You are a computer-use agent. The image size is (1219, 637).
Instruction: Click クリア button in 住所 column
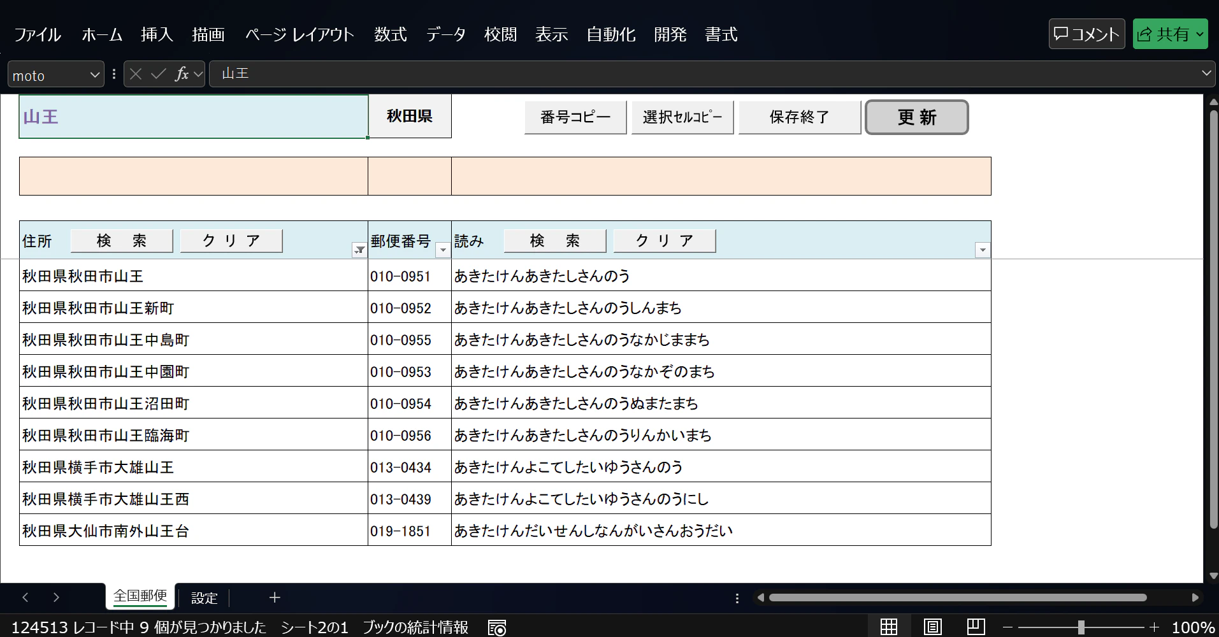click(x=231, y=241)
